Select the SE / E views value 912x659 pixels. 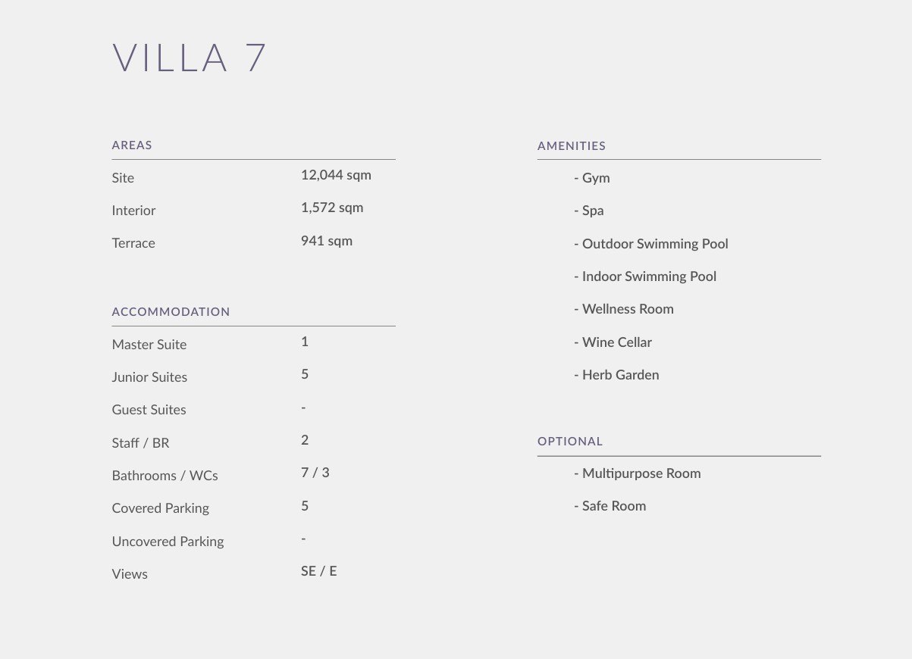pos(318,571)
